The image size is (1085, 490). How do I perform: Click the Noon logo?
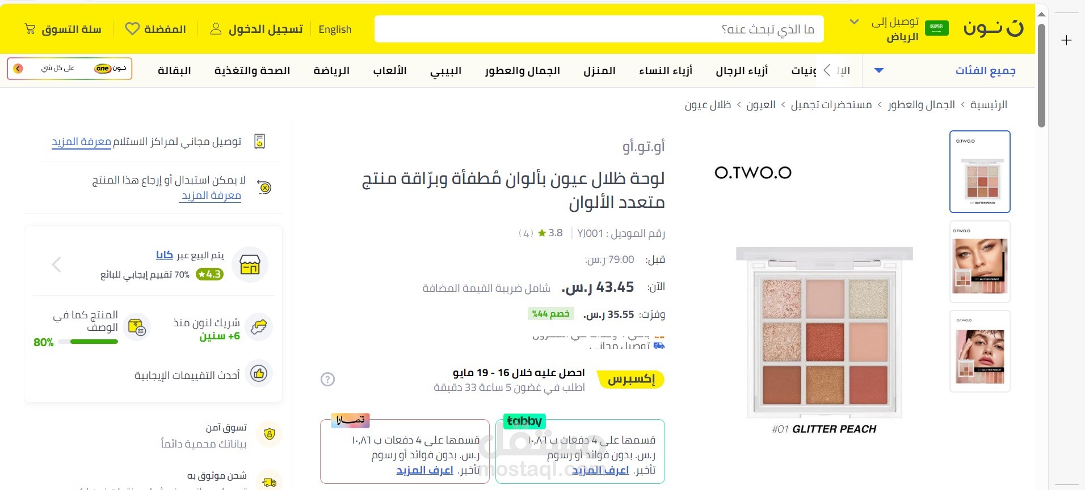tap(994, 29)
